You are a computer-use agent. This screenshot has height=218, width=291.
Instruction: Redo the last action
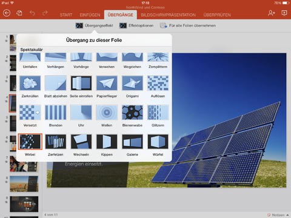(45, 13)
